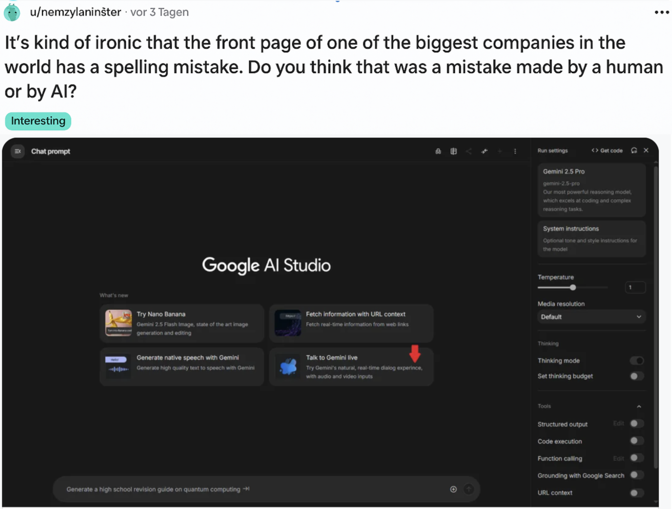Close the Run settings panel

[646, 150]
